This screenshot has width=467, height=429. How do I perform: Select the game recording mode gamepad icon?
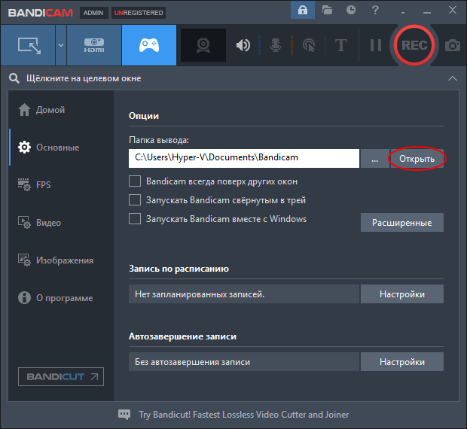tap(148, 45)
